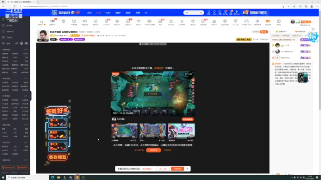Click the cloud gaming icon in left sidebar

(3, 37)
